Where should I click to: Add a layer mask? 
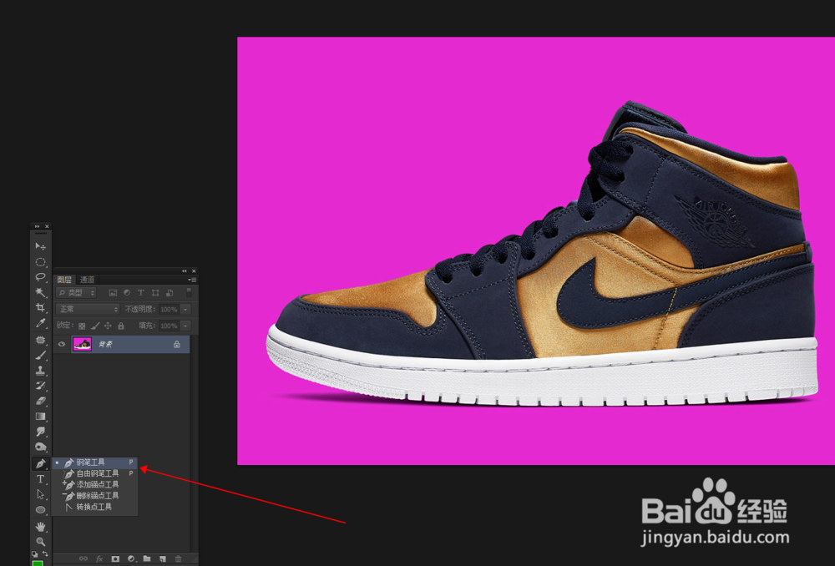click(115, 558)
